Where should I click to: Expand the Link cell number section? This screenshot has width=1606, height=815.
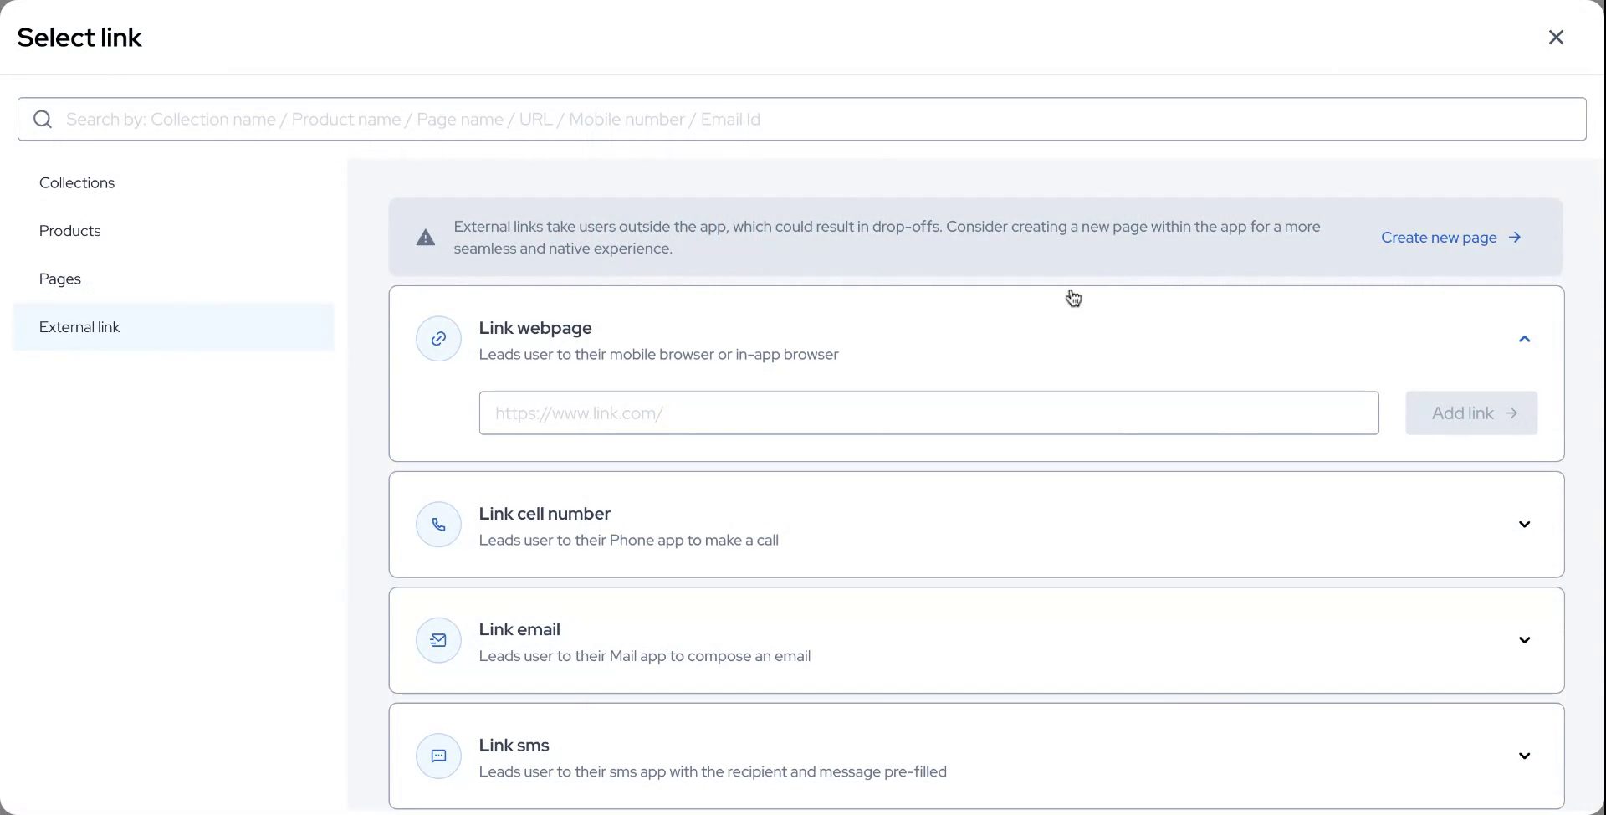tap(1524, 525)
